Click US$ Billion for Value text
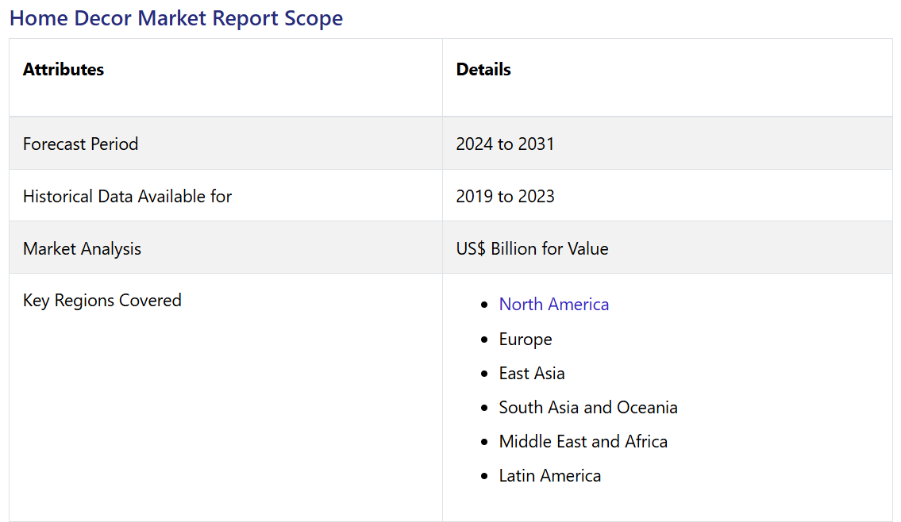Viewport: 901px width, 522px height. (532, 248)
